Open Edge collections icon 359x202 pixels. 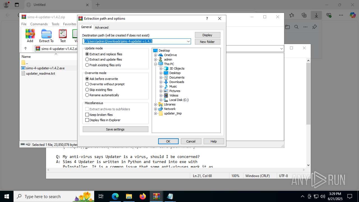304,15
